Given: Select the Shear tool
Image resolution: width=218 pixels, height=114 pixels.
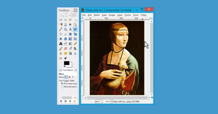Looking at the screenshot, I should tap(61, 39).
